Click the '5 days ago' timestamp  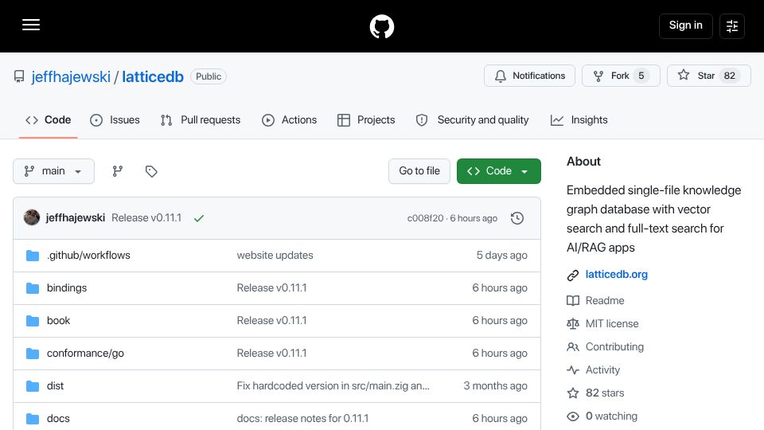[x=502, y=255]
